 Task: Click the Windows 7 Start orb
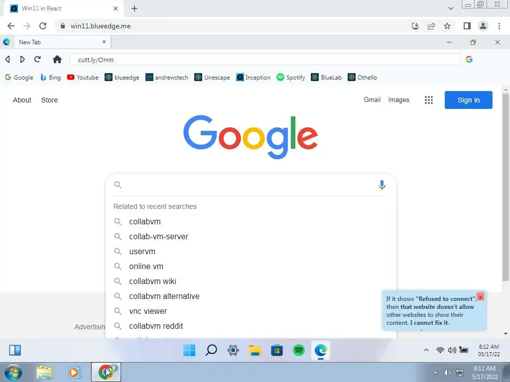(13, 372)
